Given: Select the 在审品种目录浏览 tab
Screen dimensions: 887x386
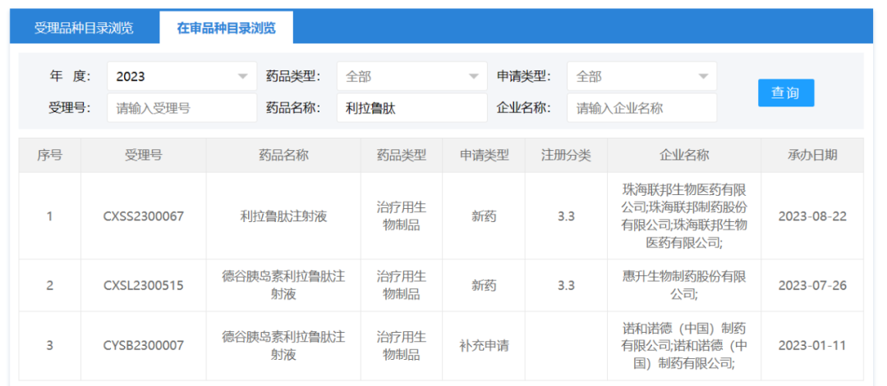Looking at the screenshot, I should point(226,28).
